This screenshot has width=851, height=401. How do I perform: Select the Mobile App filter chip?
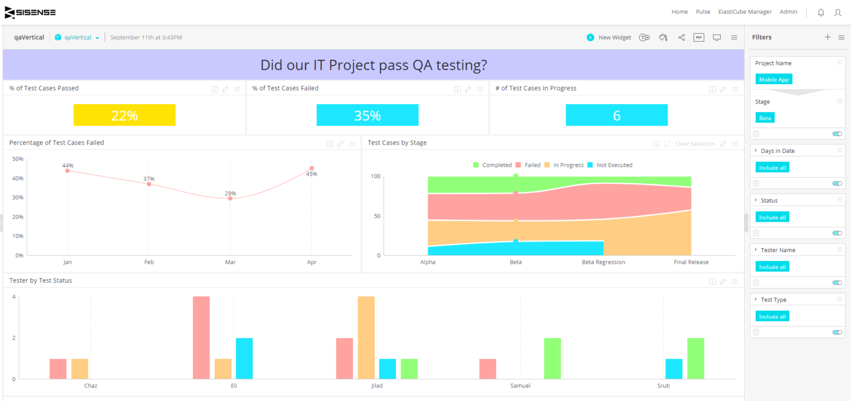[773, 79]
